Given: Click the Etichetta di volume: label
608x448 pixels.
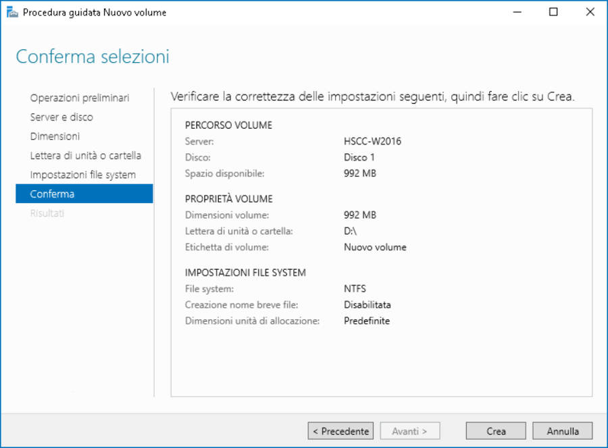Looking at the screenshot, I should coord(227,247).
